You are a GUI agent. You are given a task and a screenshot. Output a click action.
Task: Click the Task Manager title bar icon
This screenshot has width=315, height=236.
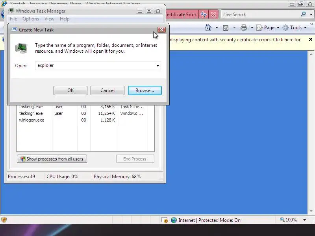pos(11,11)
